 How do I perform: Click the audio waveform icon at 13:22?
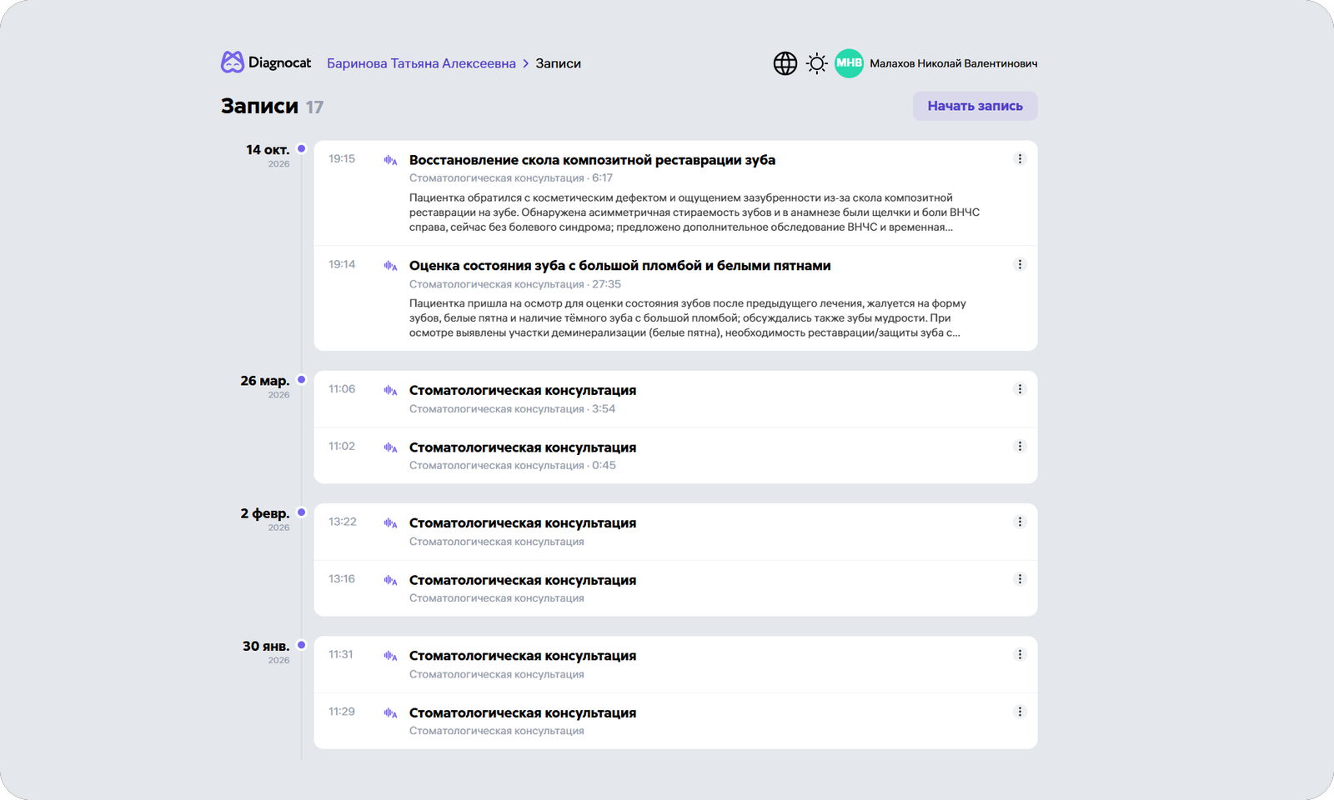pyautogui.click(x=390, y=523)
